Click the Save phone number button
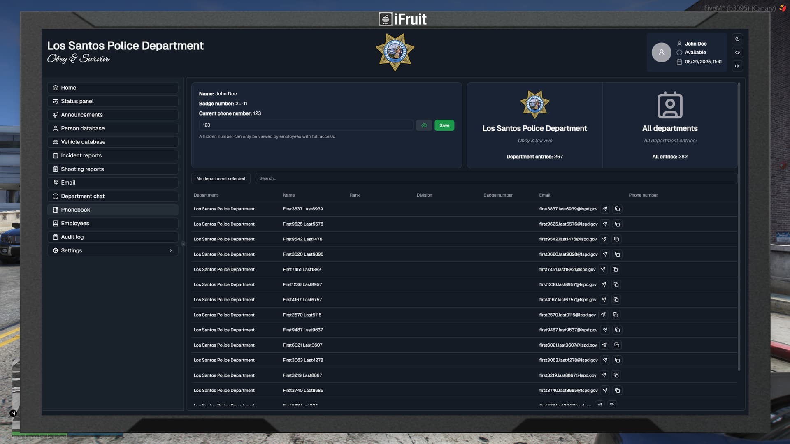This screenshot has height=444, width=790. (x=444, y=125)
